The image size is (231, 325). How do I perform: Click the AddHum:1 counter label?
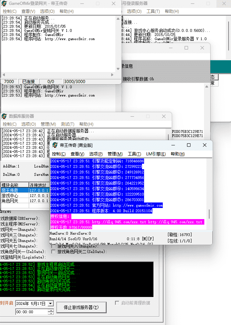pyautogui.click(x=11, y=166)
